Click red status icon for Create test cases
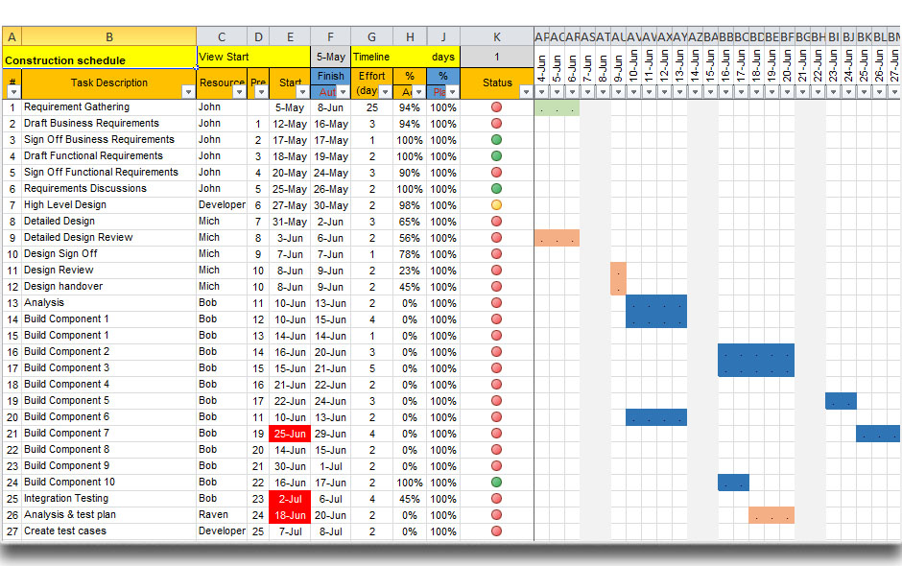902x566 pixels. pos(496,531)
